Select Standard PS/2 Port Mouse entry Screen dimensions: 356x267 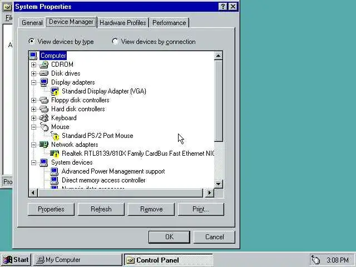(x=97, y=136)
